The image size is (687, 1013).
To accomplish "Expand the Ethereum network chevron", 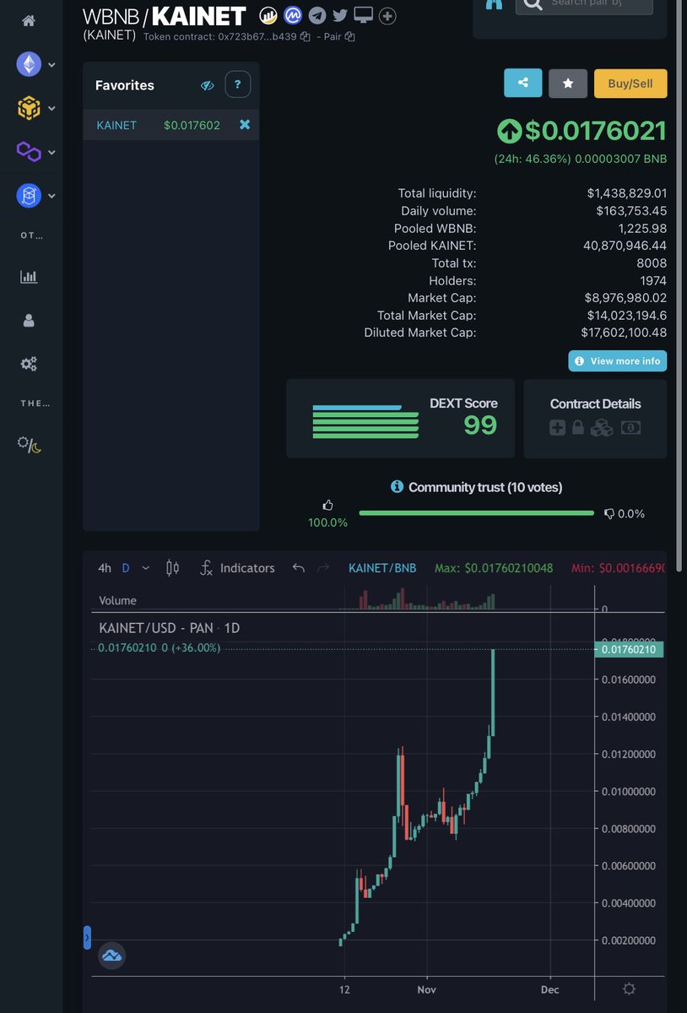I will click(52, 65).
